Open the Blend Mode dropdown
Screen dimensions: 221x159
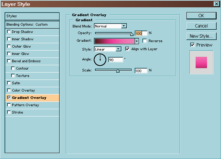point(124,26)
